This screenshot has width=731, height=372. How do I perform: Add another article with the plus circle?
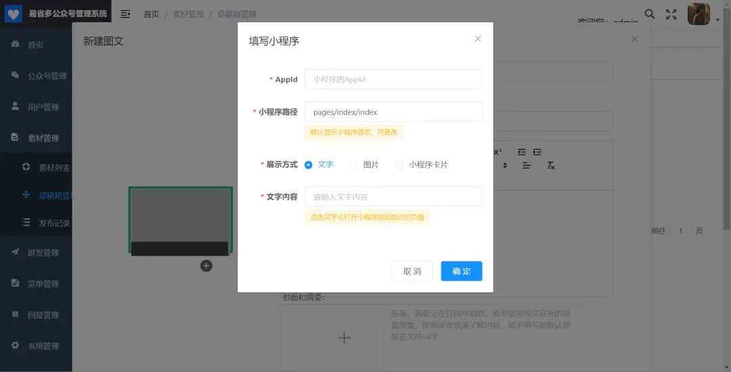coord(206,266)
